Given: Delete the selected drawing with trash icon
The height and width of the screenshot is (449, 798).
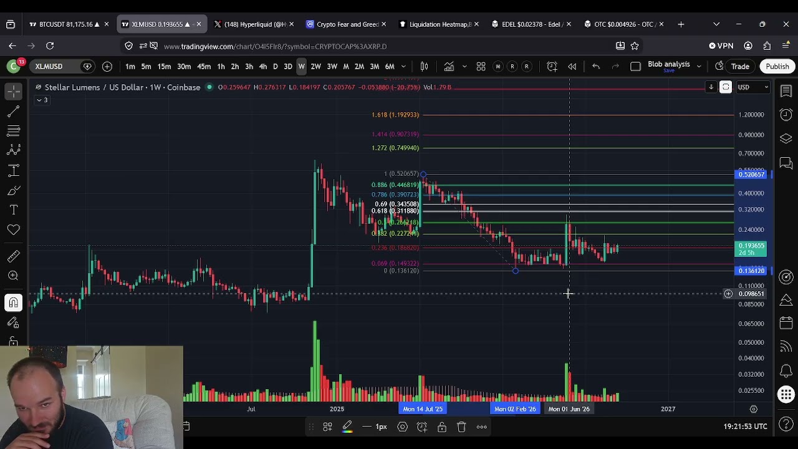Looking at the screenshot, I should point(461,427).
